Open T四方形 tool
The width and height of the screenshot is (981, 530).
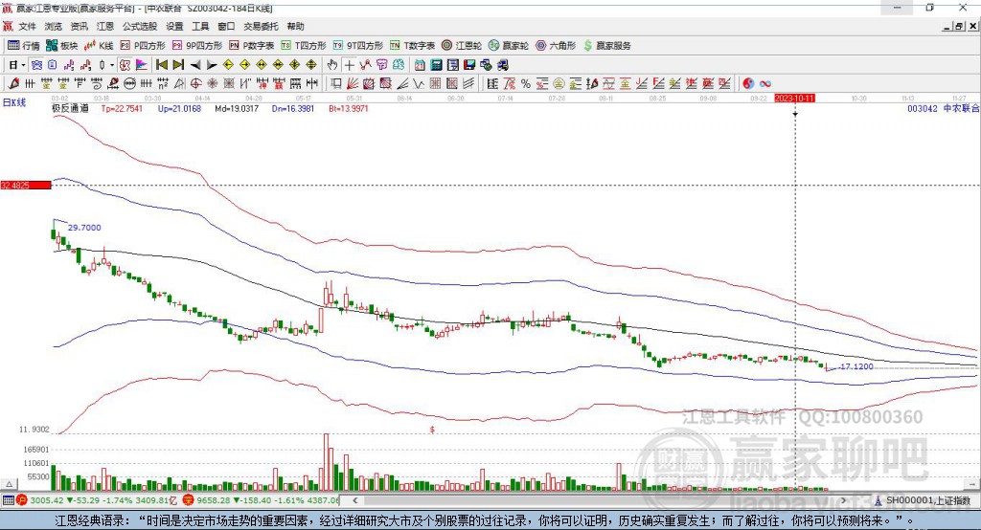(304, 46)
